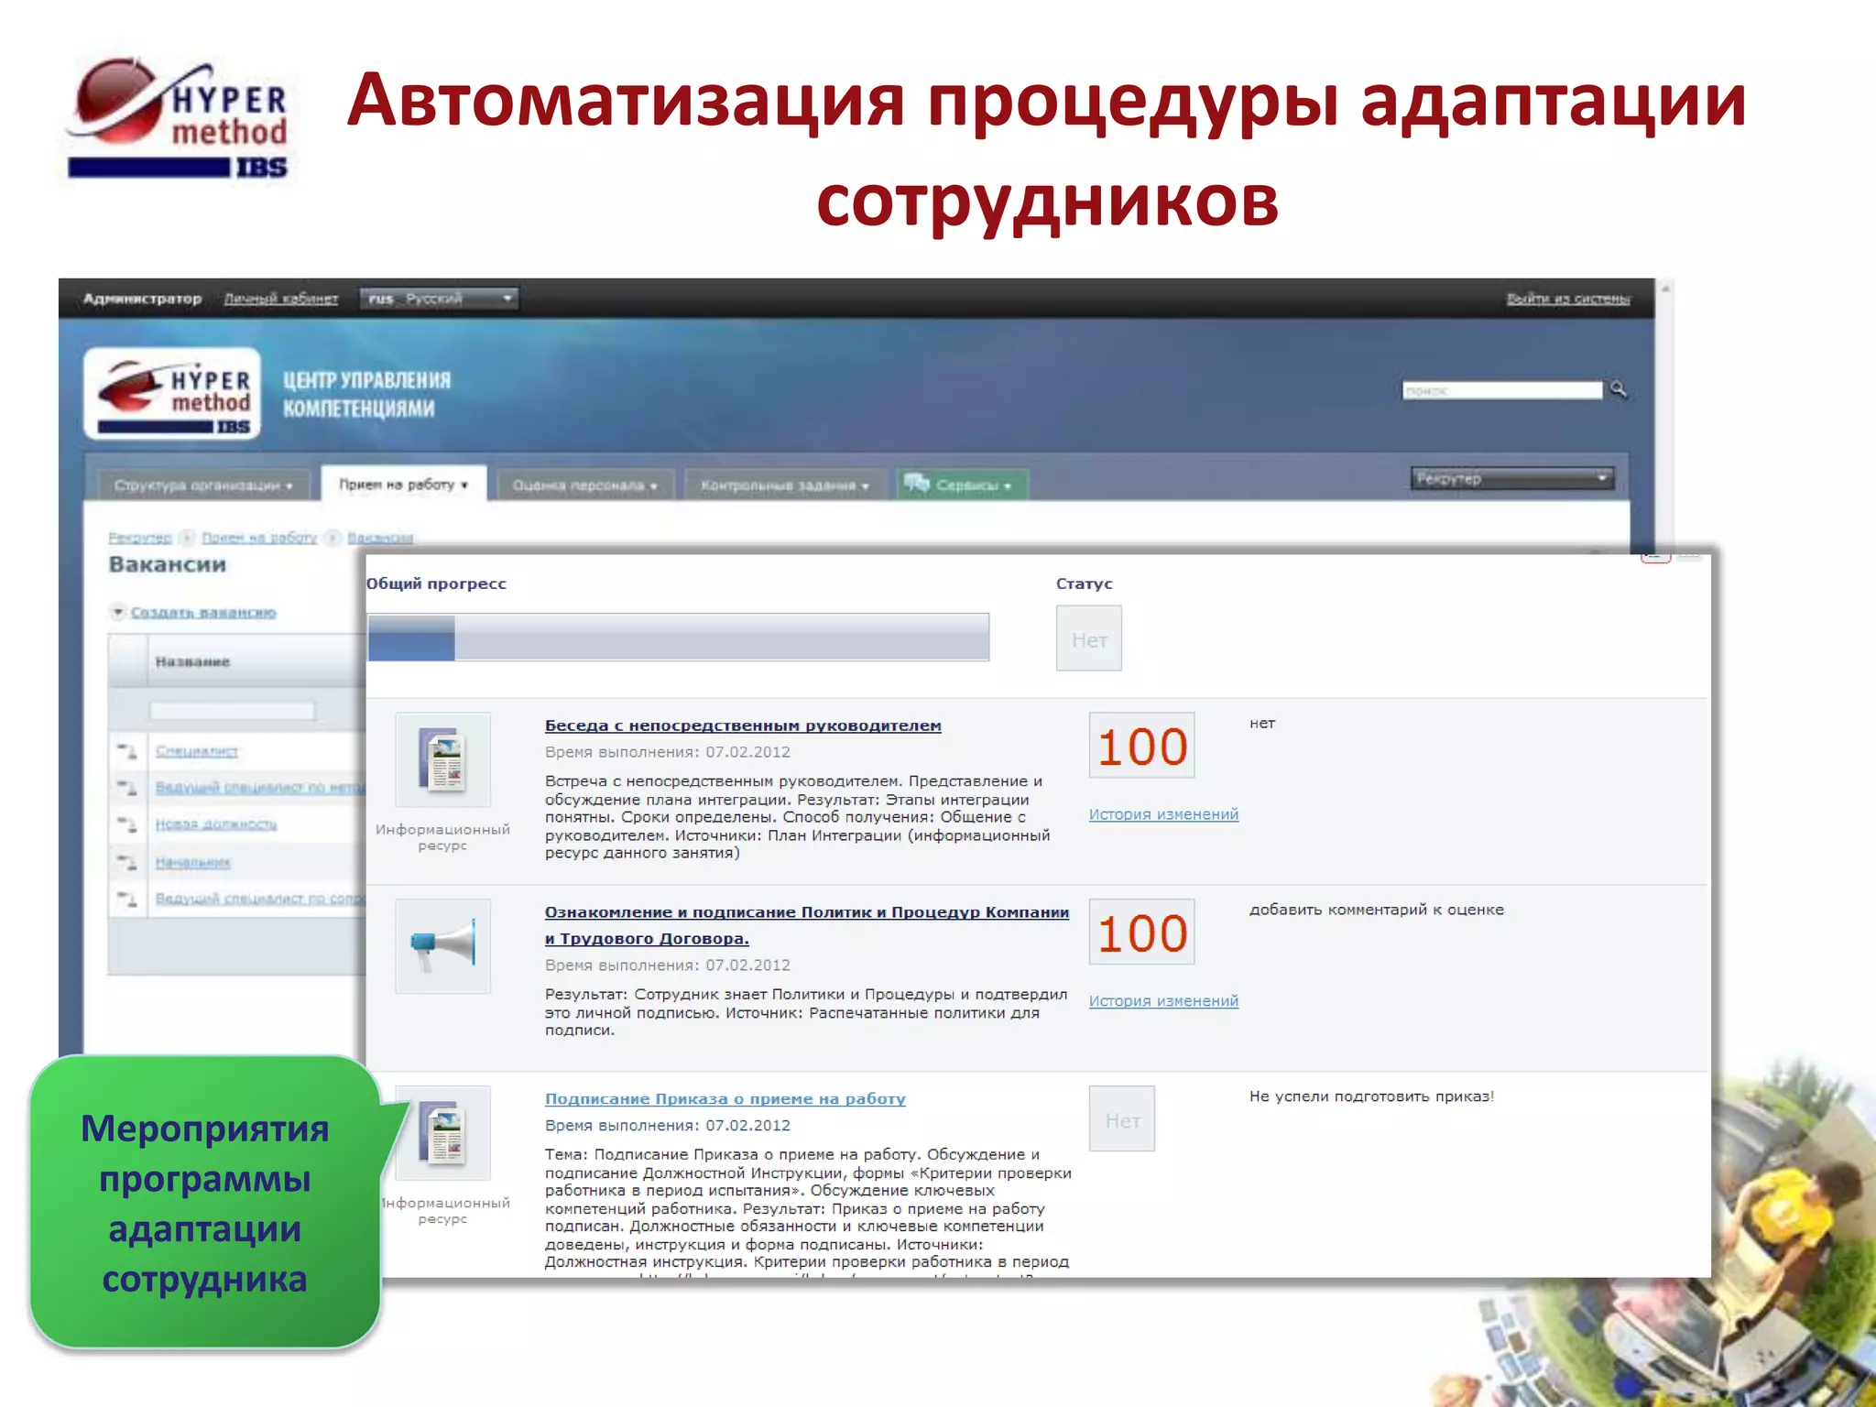
Task: Click the chat bubbles icon on the Сервисы tab
Action: pyautogui.click(x=917, y=483)
